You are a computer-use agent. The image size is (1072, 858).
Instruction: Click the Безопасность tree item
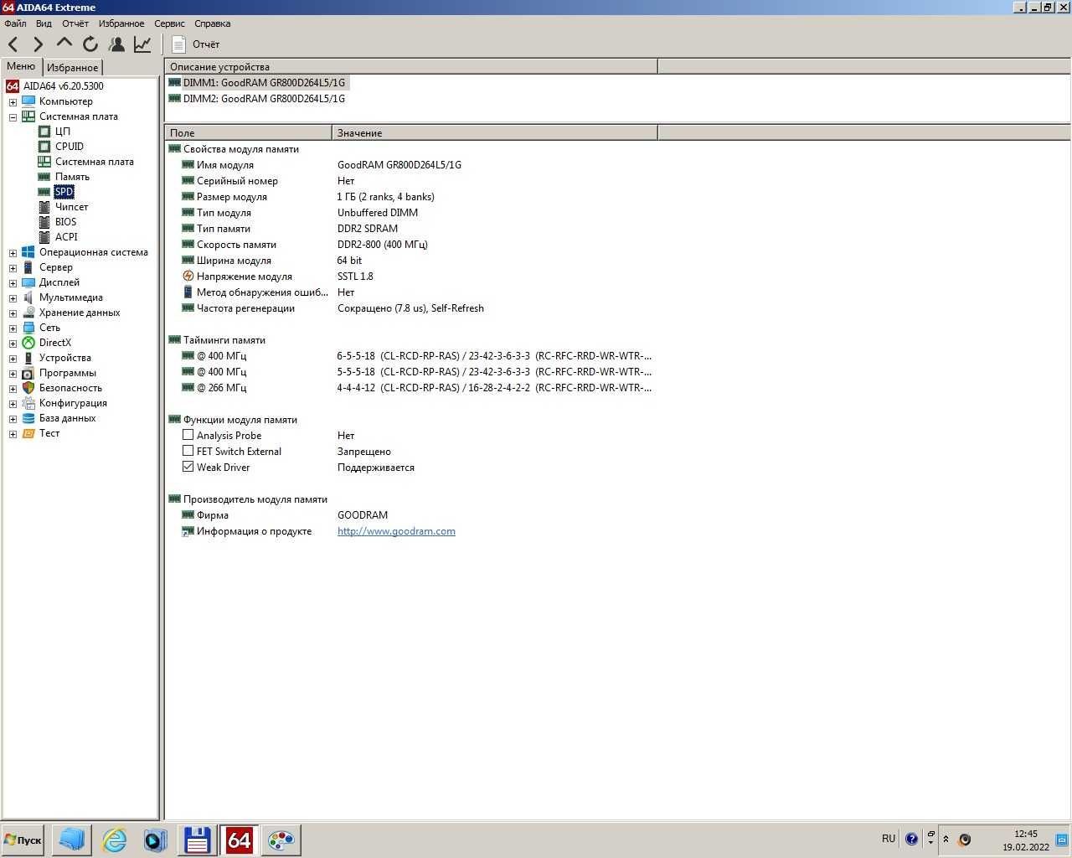70,388
